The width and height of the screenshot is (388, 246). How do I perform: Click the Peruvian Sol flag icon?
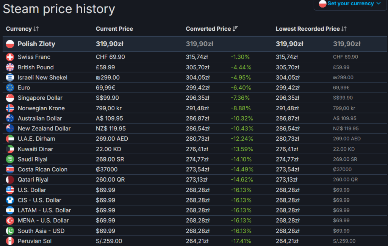coord(10,241)
